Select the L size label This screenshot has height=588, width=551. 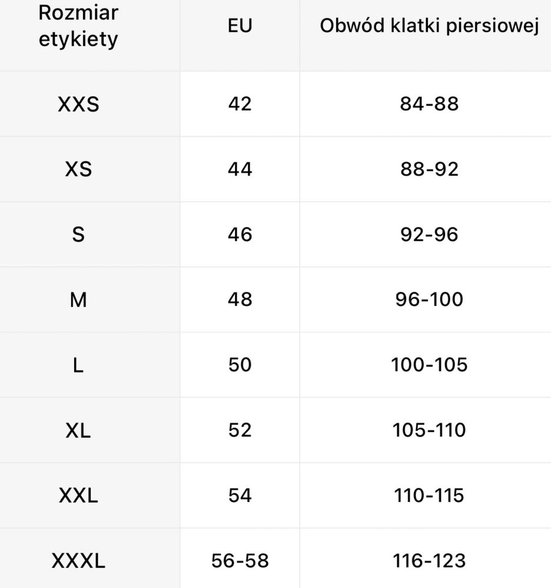click(78, 365)
